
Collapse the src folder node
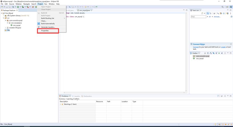pyautogui.click(x=4, y=18)
